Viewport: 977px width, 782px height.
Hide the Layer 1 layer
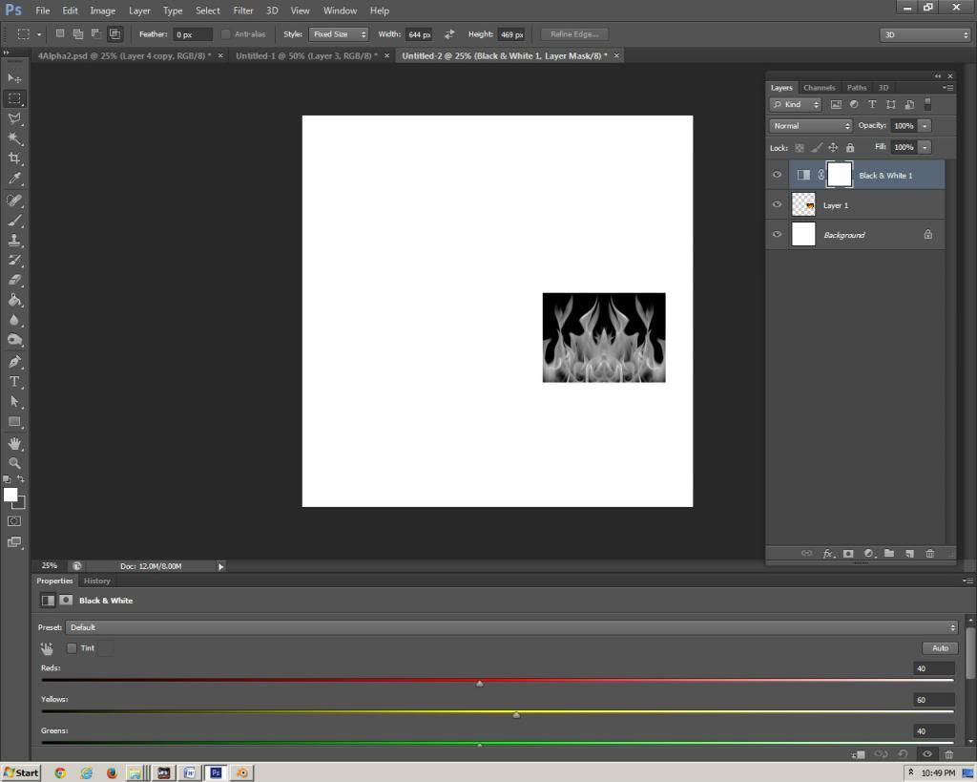coord(777,205)
